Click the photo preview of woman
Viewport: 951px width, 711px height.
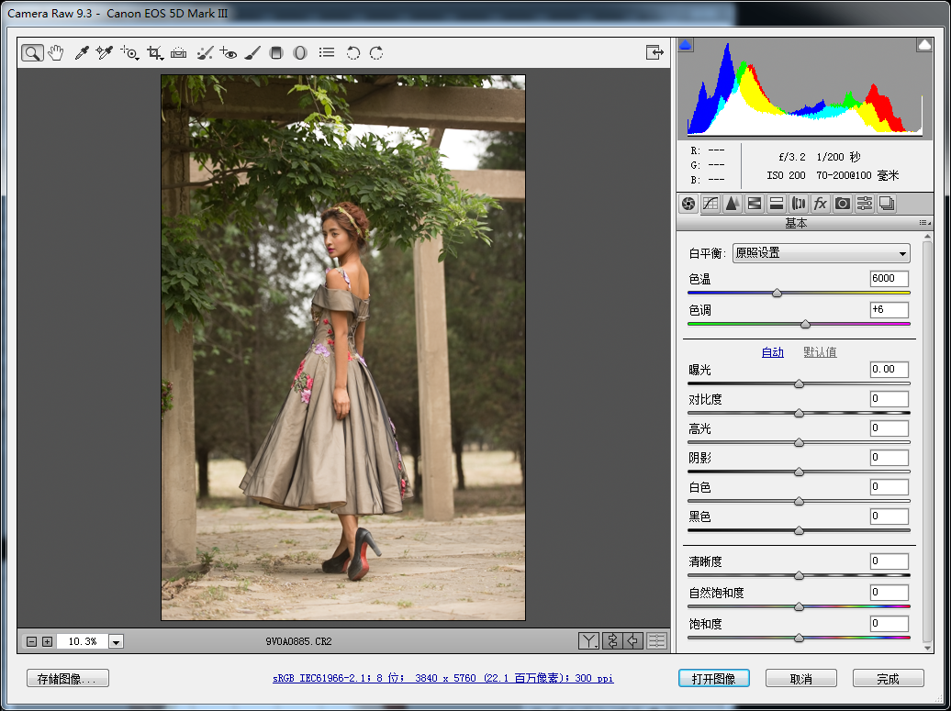343,348
